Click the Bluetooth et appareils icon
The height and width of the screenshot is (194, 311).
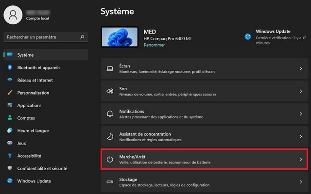coord(9,67)
